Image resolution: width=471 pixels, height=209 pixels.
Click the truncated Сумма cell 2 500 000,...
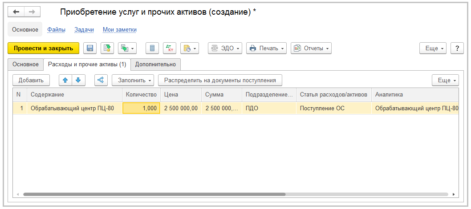[221, 108]
